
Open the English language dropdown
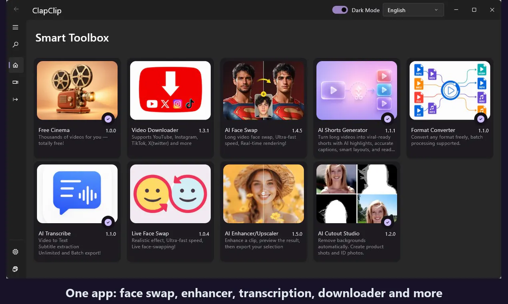coord(413,10)
